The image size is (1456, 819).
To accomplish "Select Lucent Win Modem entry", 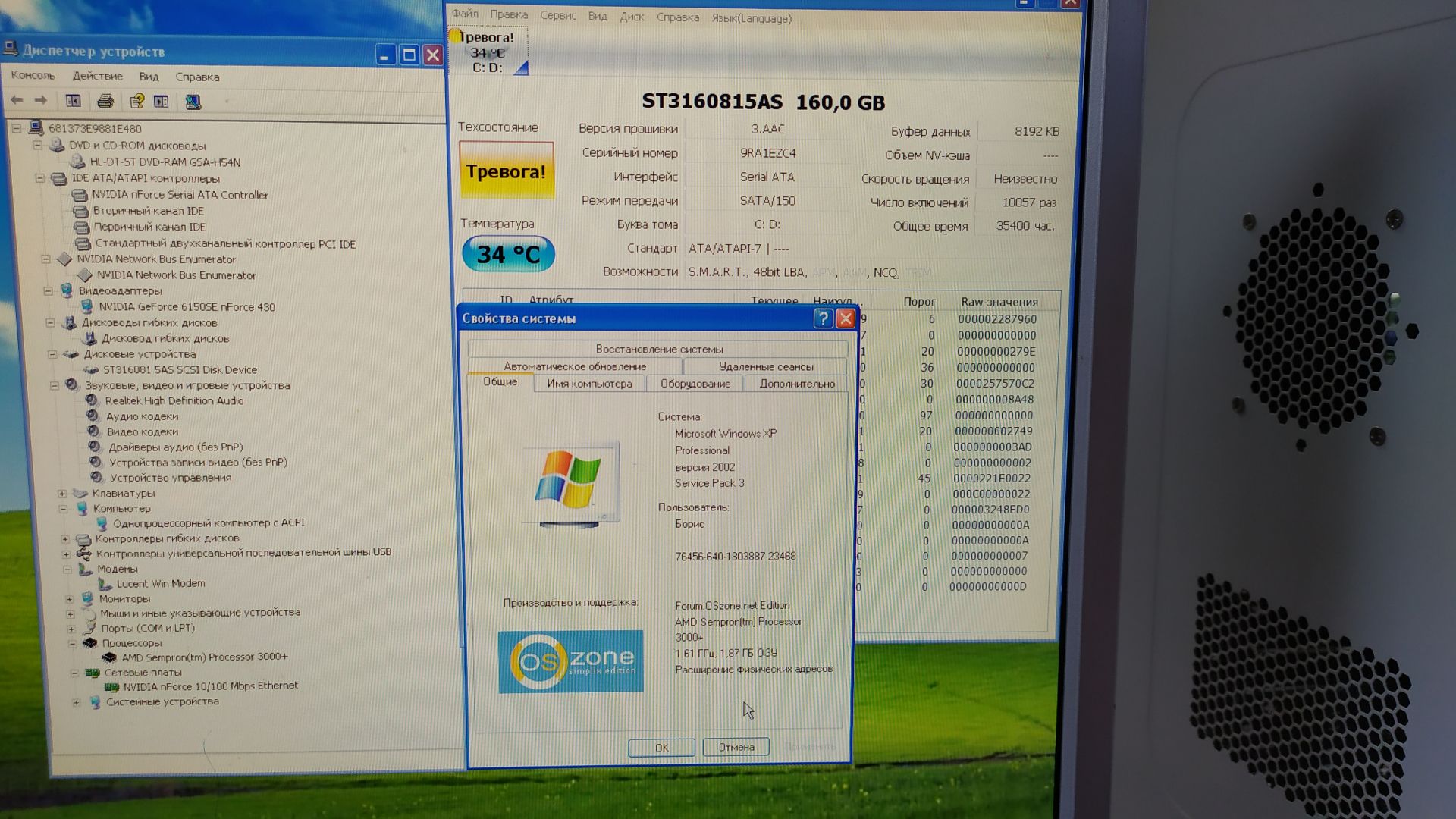I will click(x=161, y=584).
